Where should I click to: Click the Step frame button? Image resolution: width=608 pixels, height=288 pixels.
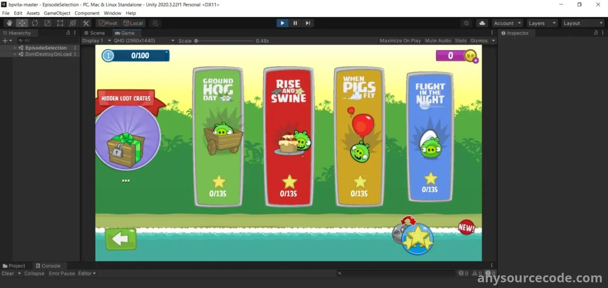point(307,23)
